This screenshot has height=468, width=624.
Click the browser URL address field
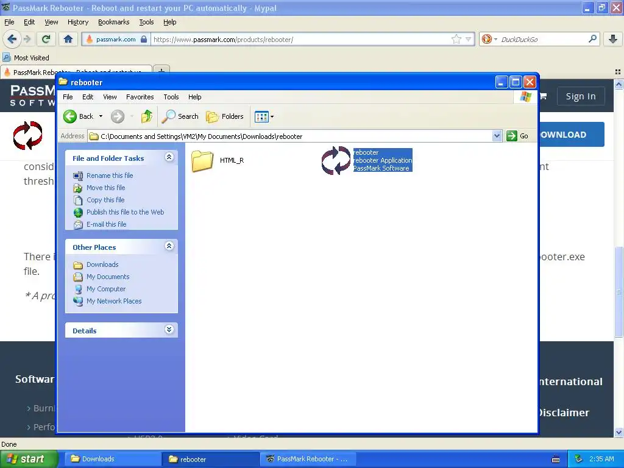pyautogui.click(x=301, y=40)
